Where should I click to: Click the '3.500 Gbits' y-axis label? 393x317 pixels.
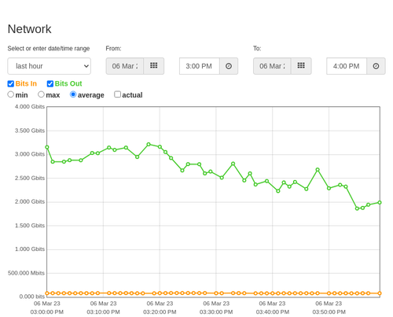coord(30,131)
